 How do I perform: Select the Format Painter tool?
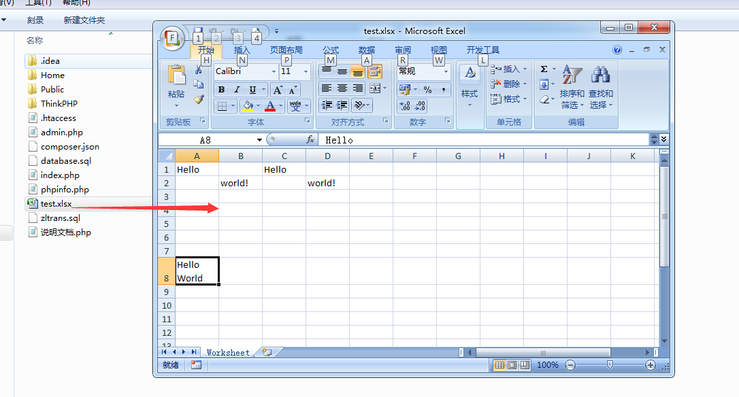point(199,101)
